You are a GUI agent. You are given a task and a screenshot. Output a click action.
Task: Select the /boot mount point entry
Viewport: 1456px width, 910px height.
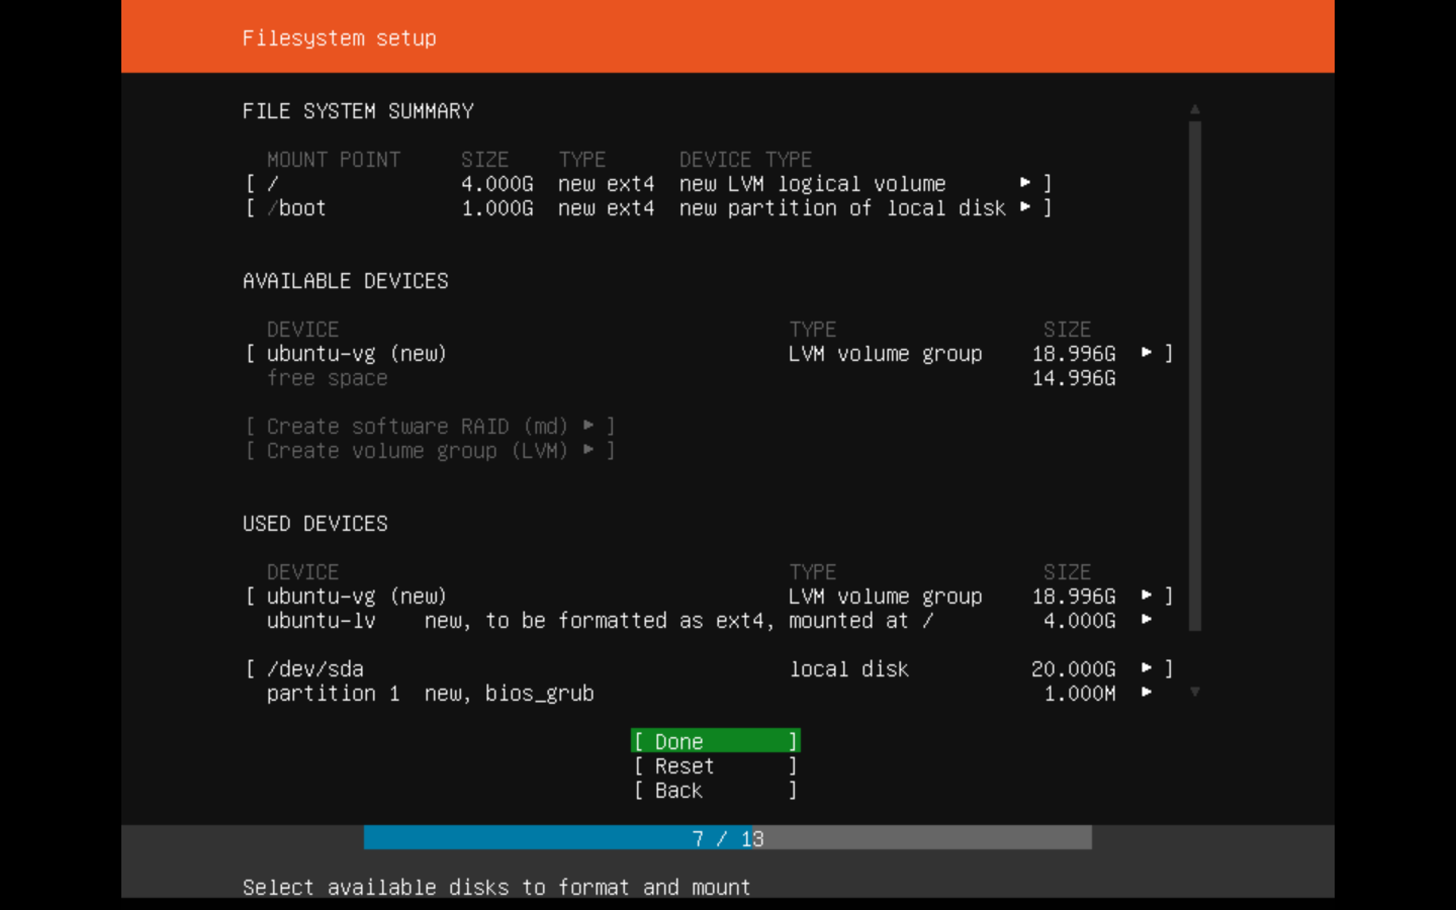(649, 208)
